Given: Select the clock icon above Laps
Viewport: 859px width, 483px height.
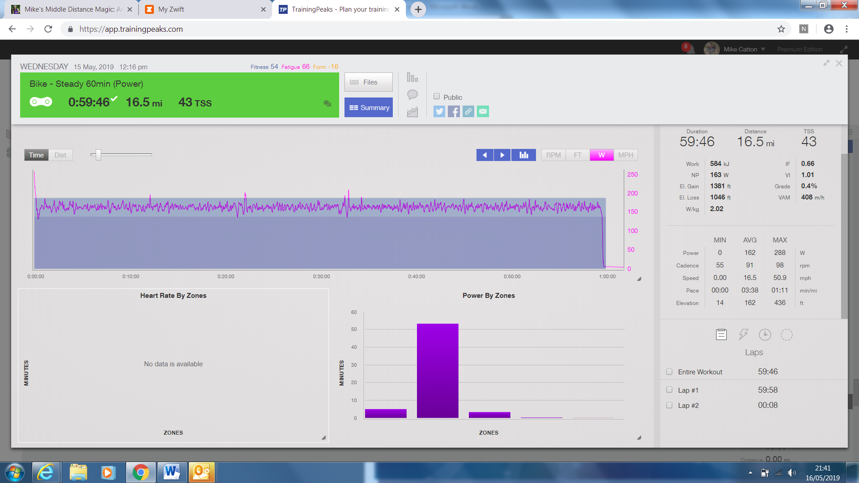Looking at the screenshot, I should coord(765,335).
